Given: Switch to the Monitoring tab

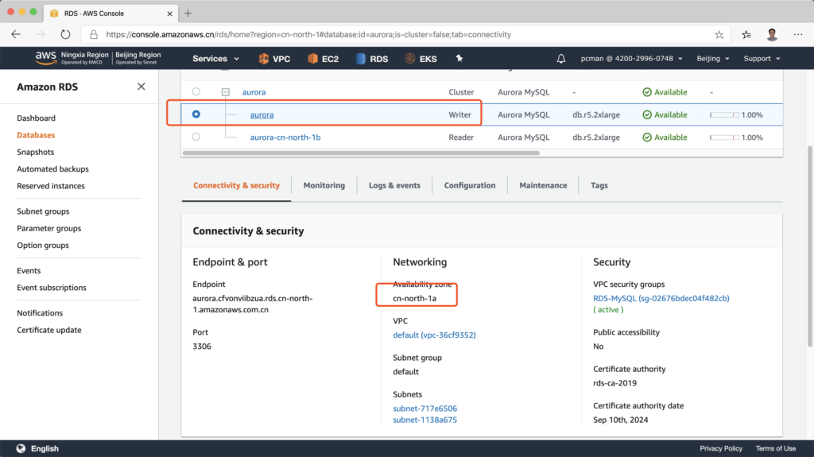Looking at the screenshot, I should pos(324,185).
